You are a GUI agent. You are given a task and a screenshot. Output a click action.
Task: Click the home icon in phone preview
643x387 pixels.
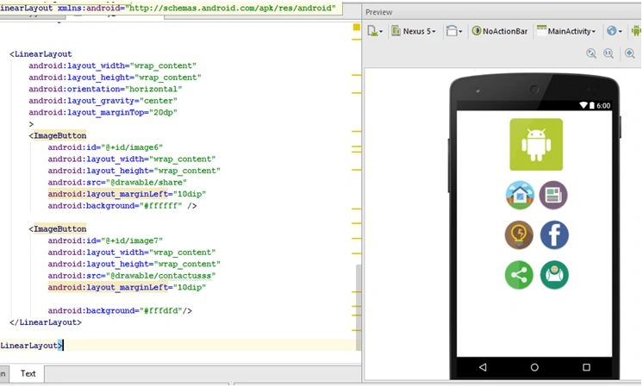click(520, 195)
